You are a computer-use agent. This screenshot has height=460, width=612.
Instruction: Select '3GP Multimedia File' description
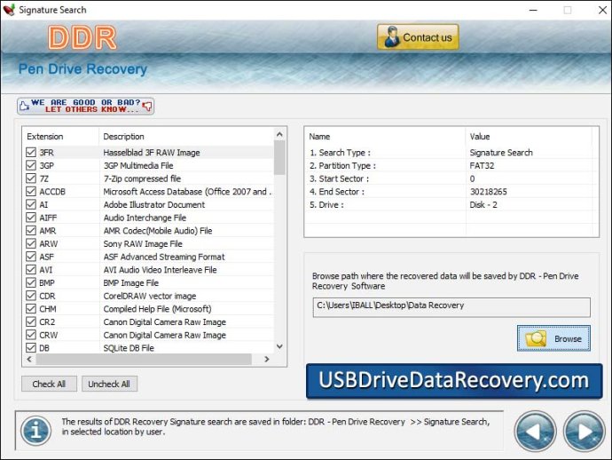(138, 165)
